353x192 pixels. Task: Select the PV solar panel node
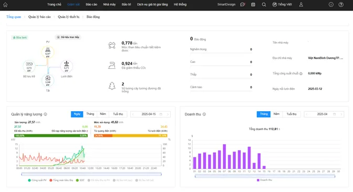click(x=48, y=52)
